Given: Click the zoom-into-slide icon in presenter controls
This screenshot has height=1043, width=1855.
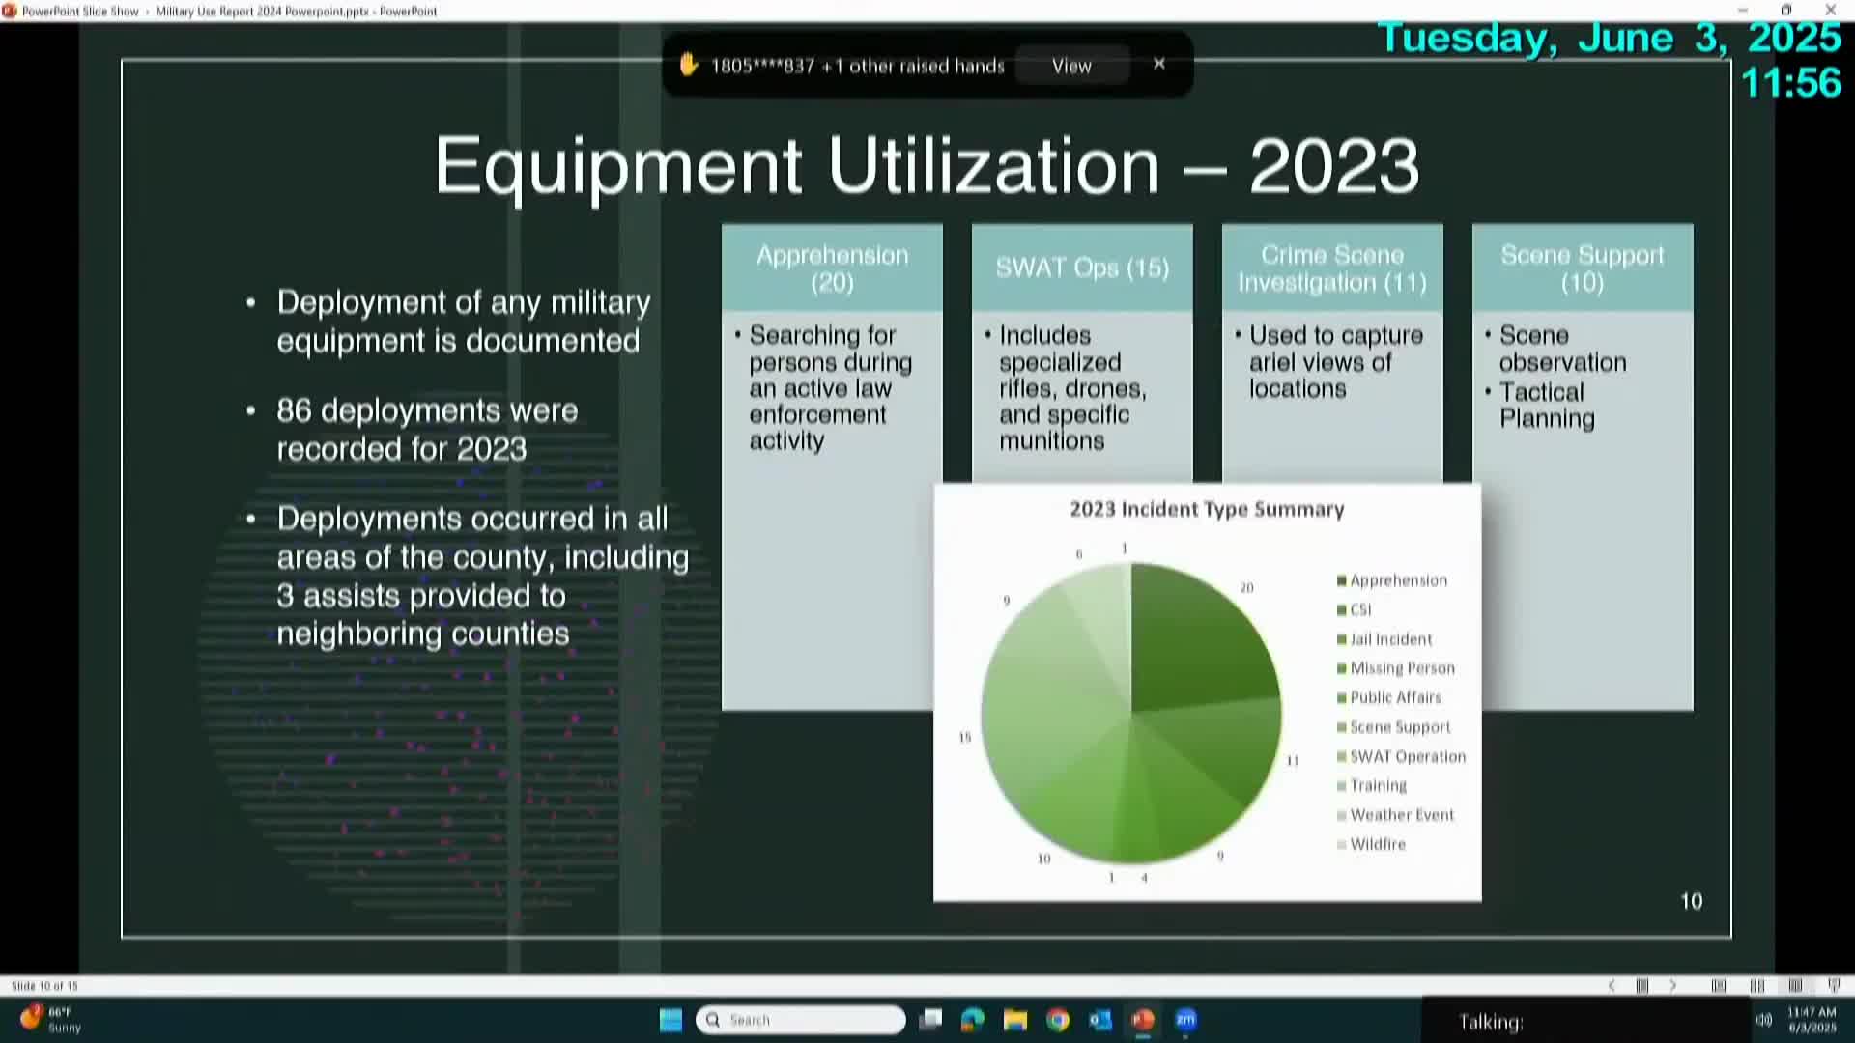Looking at the screenshot, I should tap(1756, 985).
